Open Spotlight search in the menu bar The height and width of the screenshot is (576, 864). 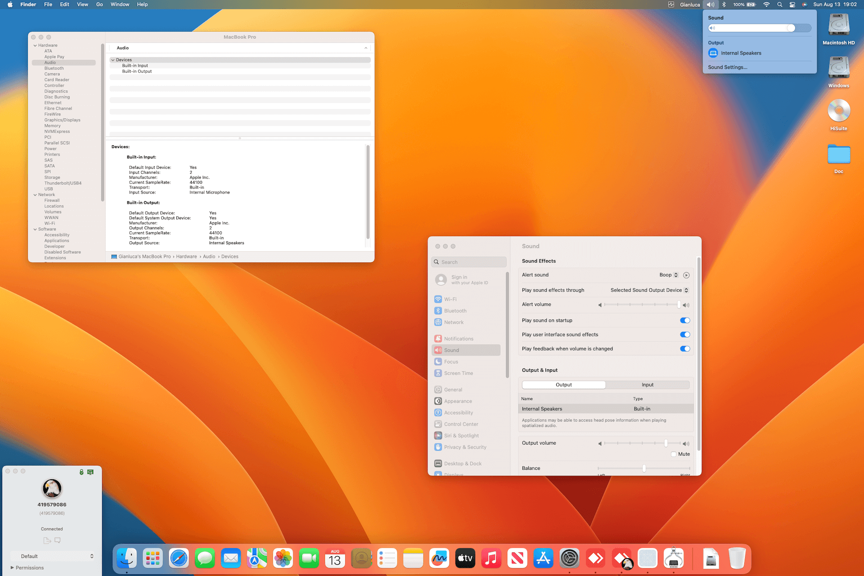779,4
